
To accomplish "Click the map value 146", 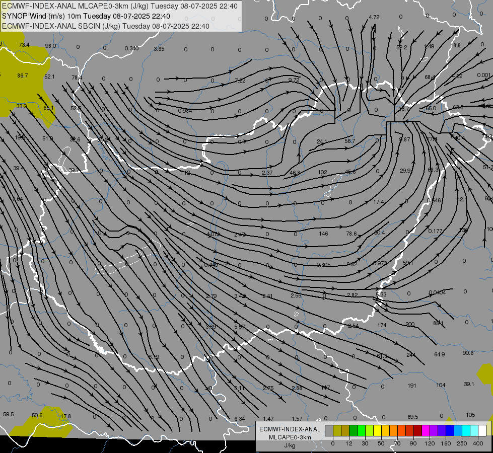I will [x=323, y=234].
